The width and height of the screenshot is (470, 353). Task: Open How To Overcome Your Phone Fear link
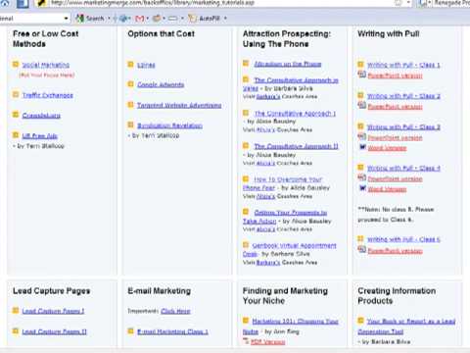click(288, 179)
